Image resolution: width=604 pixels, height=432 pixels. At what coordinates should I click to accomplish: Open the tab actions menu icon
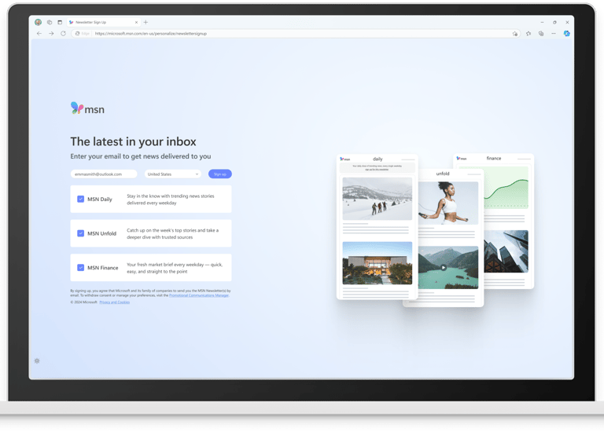pos(60,22)
